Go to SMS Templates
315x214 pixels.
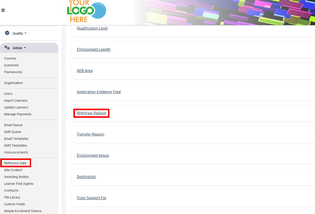(x=16, y=145)
